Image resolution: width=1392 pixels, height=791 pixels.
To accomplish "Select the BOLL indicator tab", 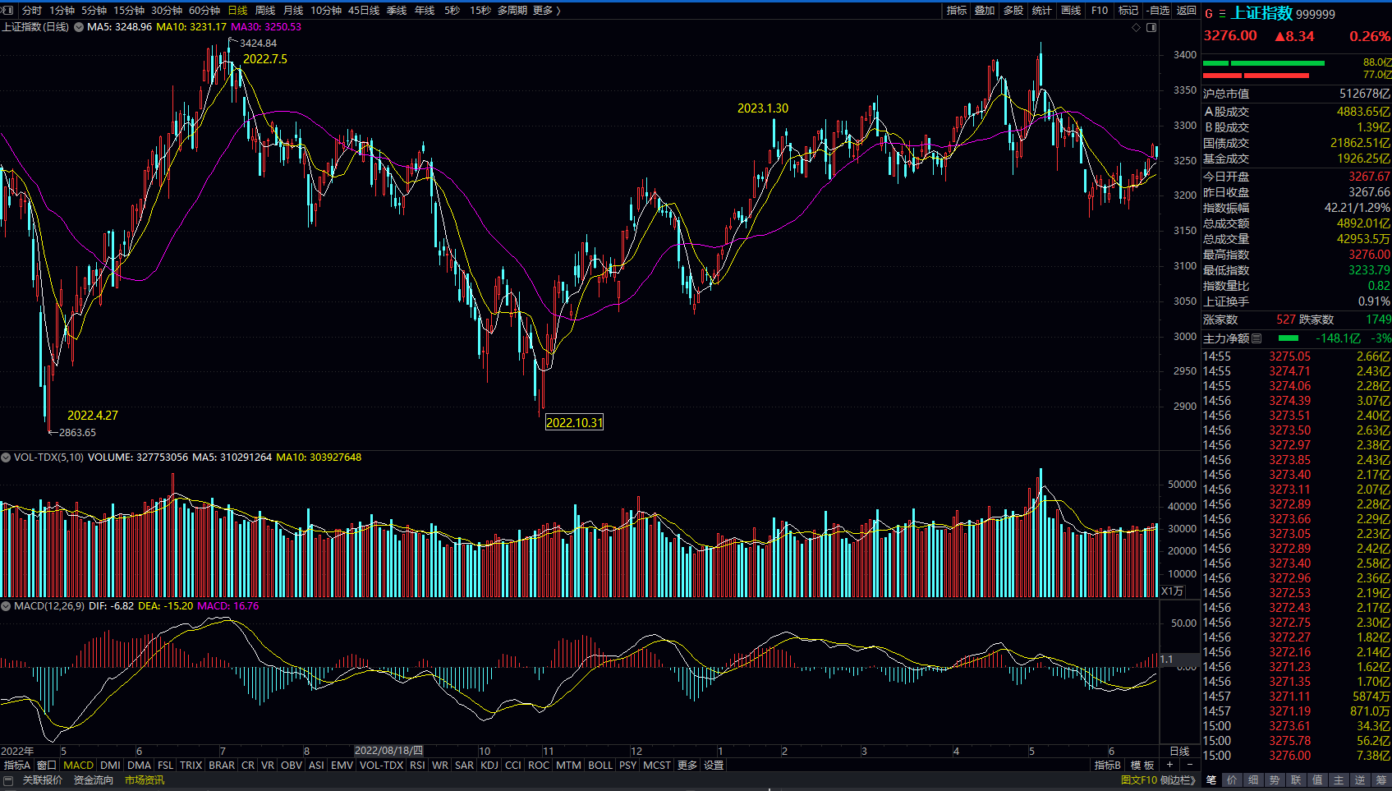I will pyautogui.click(x=600, y=766).
